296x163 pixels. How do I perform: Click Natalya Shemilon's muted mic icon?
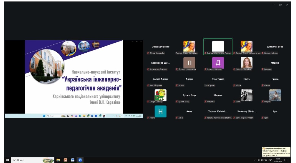tap(234, 69)
